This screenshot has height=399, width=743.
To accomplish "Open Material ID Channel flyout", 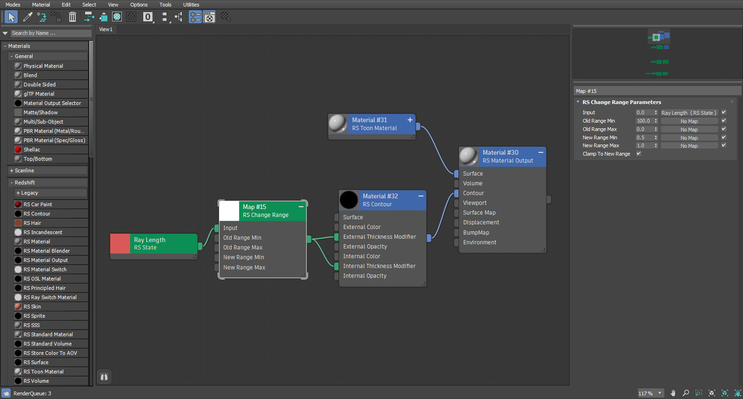I will (x=148, y=17).
